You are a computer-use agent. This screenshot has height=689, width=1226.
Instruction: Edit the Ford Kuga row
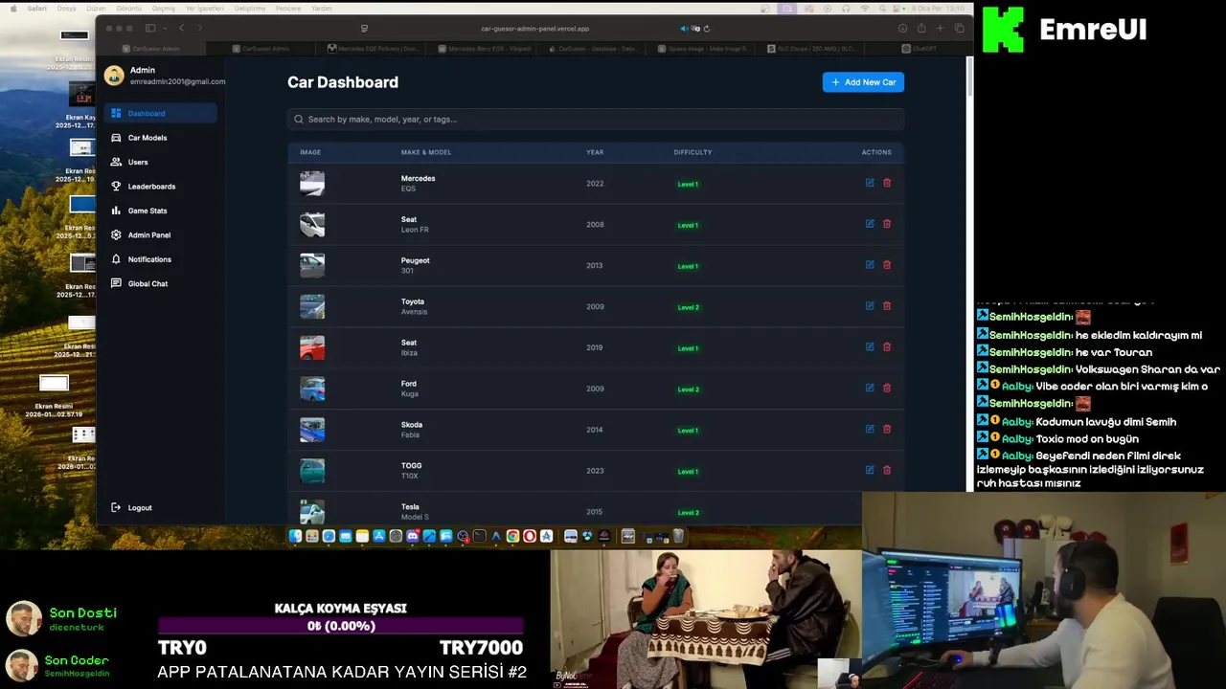click(870, 389)
